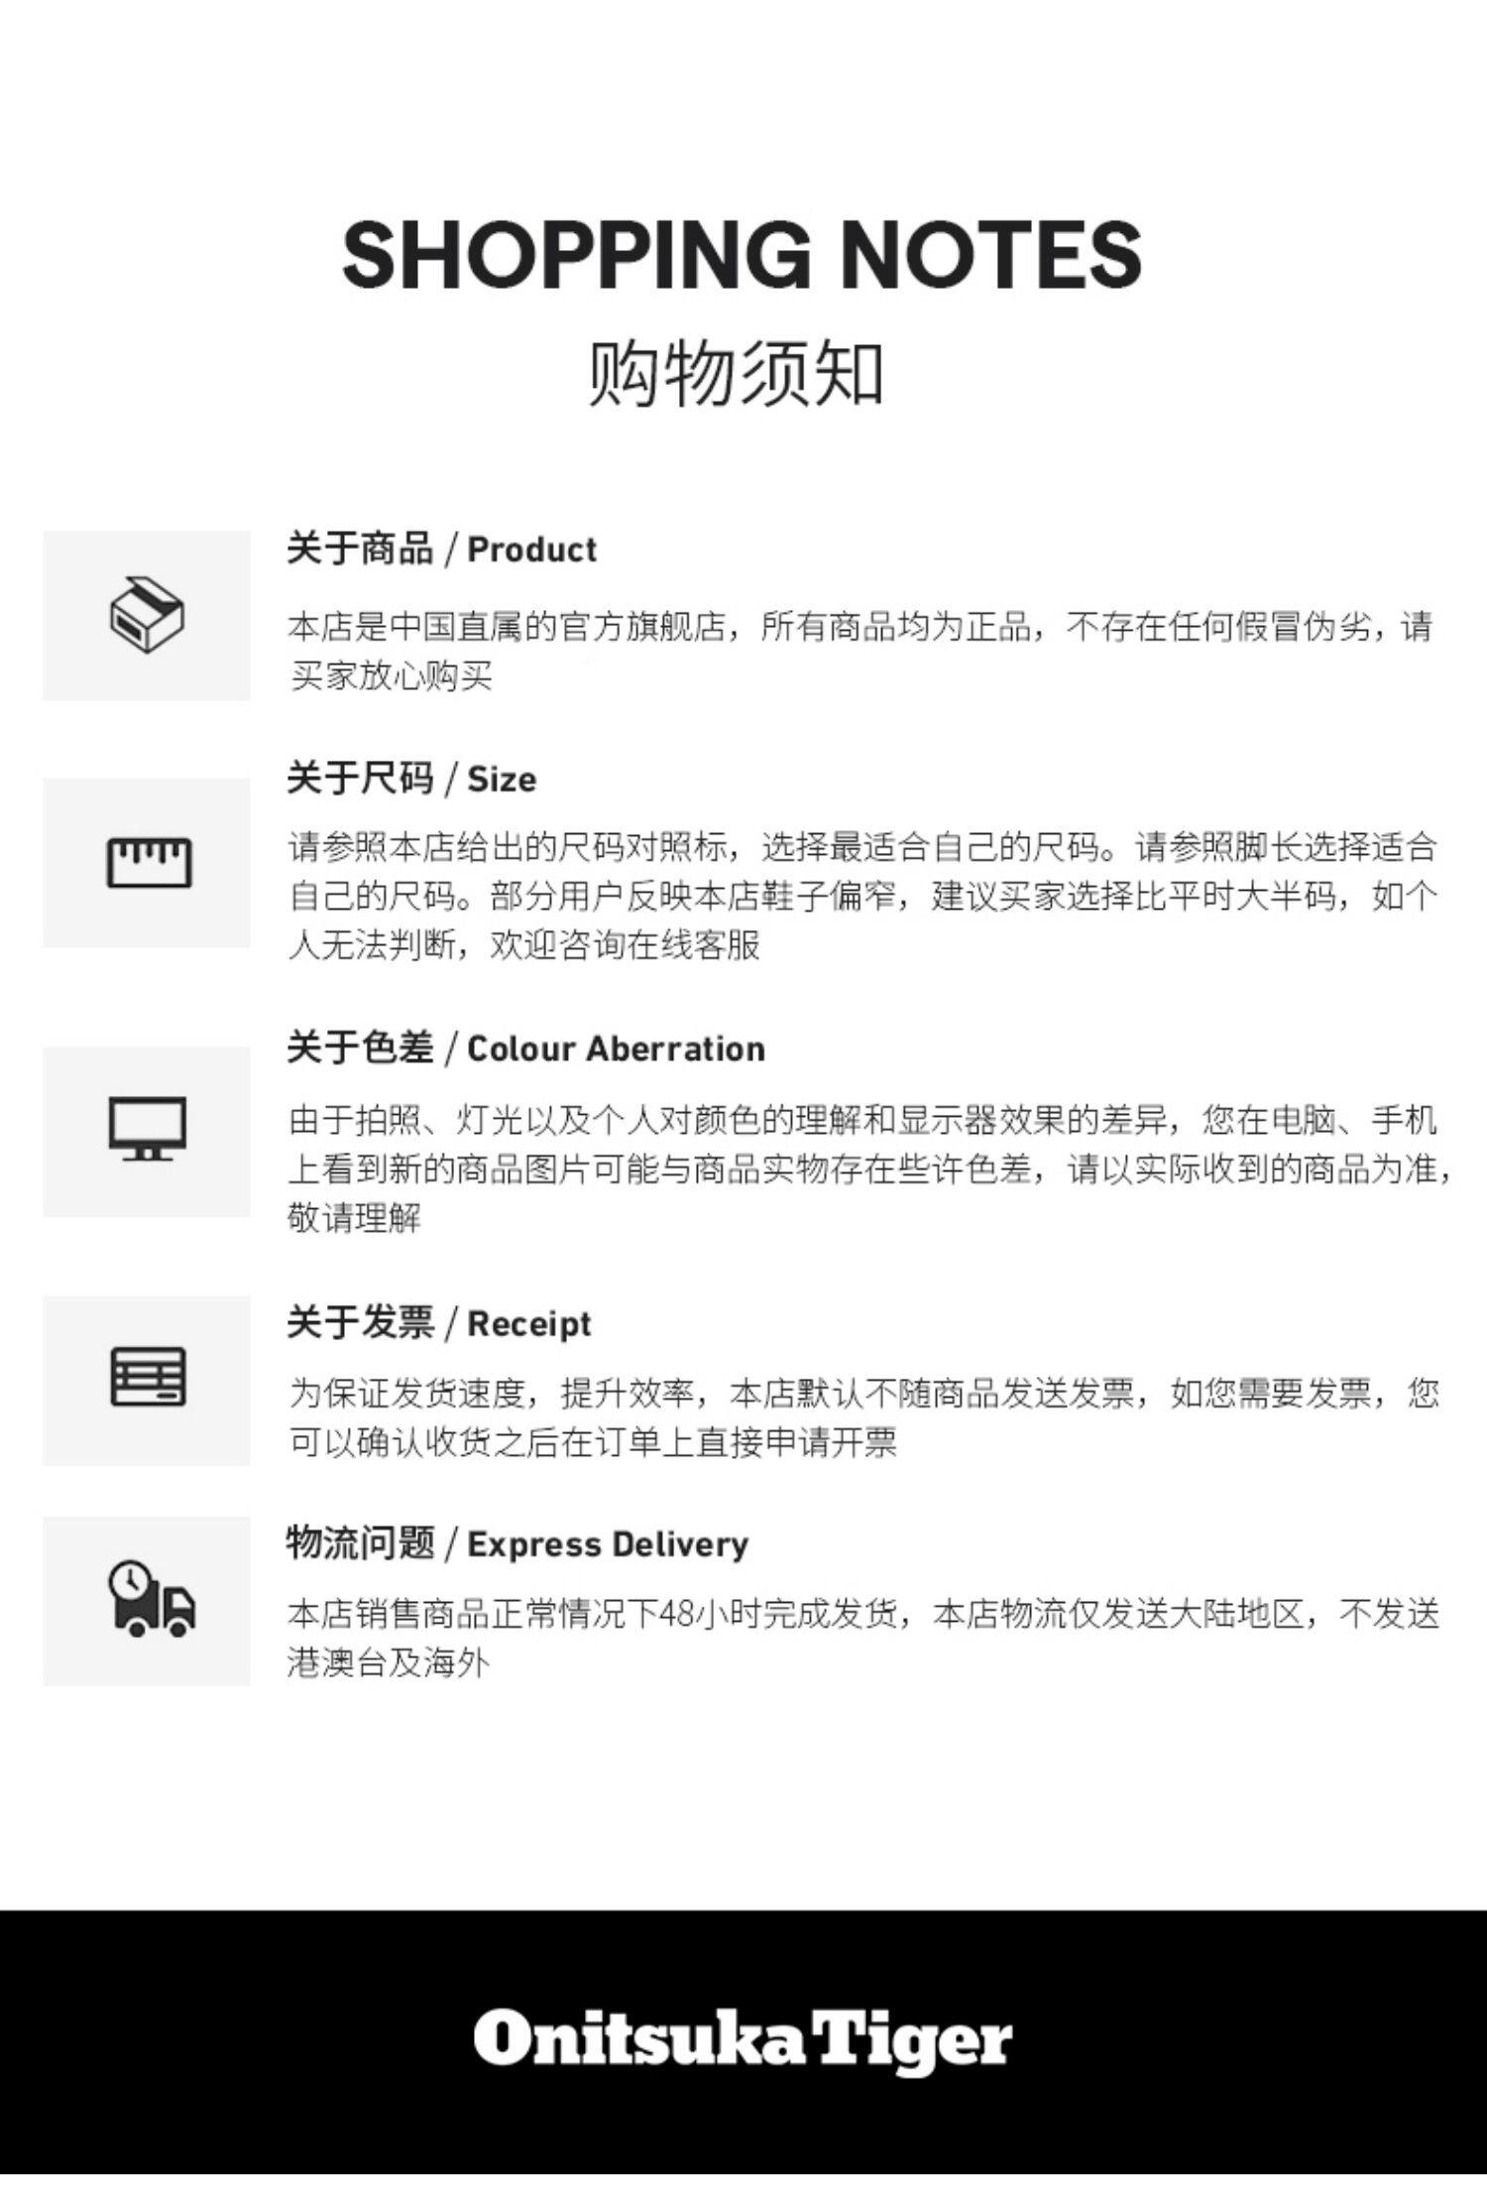Click the SHOPPING NOTES title
This screenshot has height=2210, width=1487.
coord(743,254)
